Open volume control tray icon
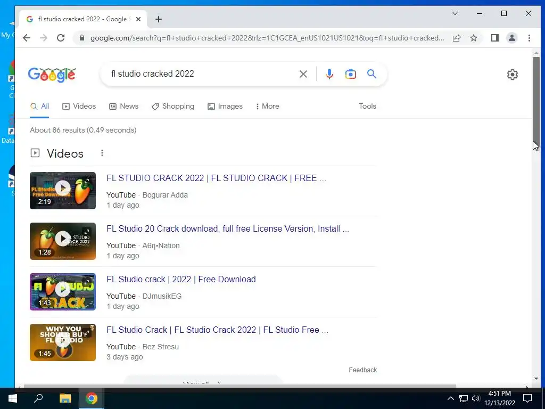Screen dimensions: 545x409 (x=476, y=398)
